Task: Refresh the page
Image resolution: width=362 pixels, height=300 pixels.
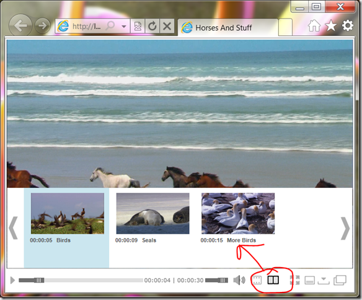Action: (x=152, y=26)
